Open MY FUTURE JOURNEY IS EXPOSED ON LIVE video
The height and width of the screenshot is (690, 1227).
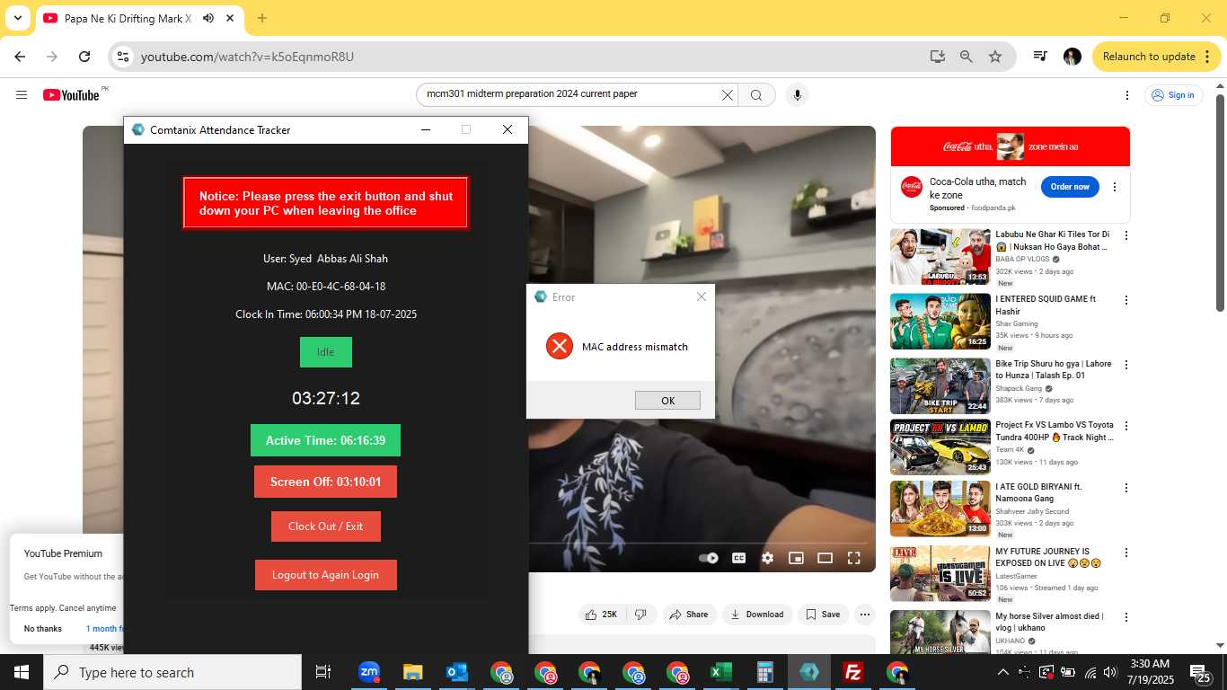pos(940,574)
